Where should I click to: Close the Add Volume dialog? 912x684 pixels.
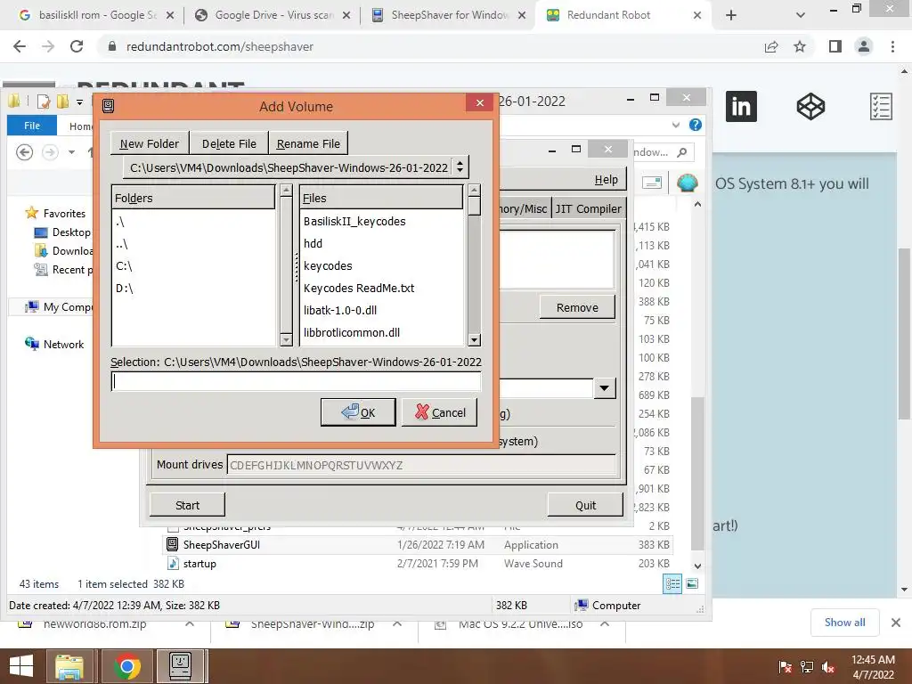[x=480, y=103]
